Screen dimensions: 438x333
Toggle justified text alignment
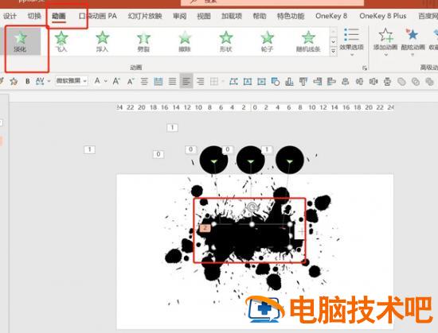[172, 81]
